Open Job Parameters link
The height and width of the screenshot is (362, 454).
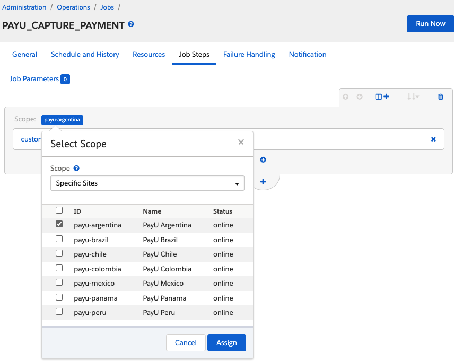tap(34, 79)
